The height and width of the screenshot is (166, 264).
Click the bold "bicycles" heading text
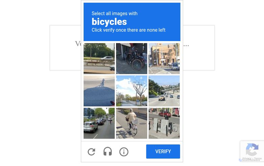pos(109,22)
